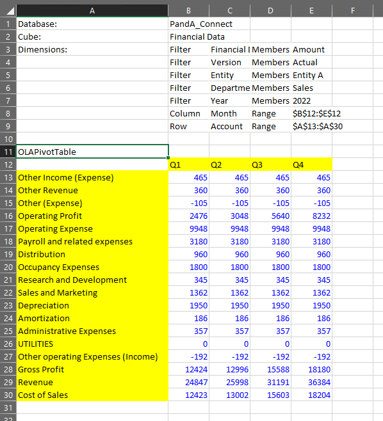Screen dimensions: 383x421
Task: Click the 'Account' dimension cell
Action: click(x=230, y=126)
